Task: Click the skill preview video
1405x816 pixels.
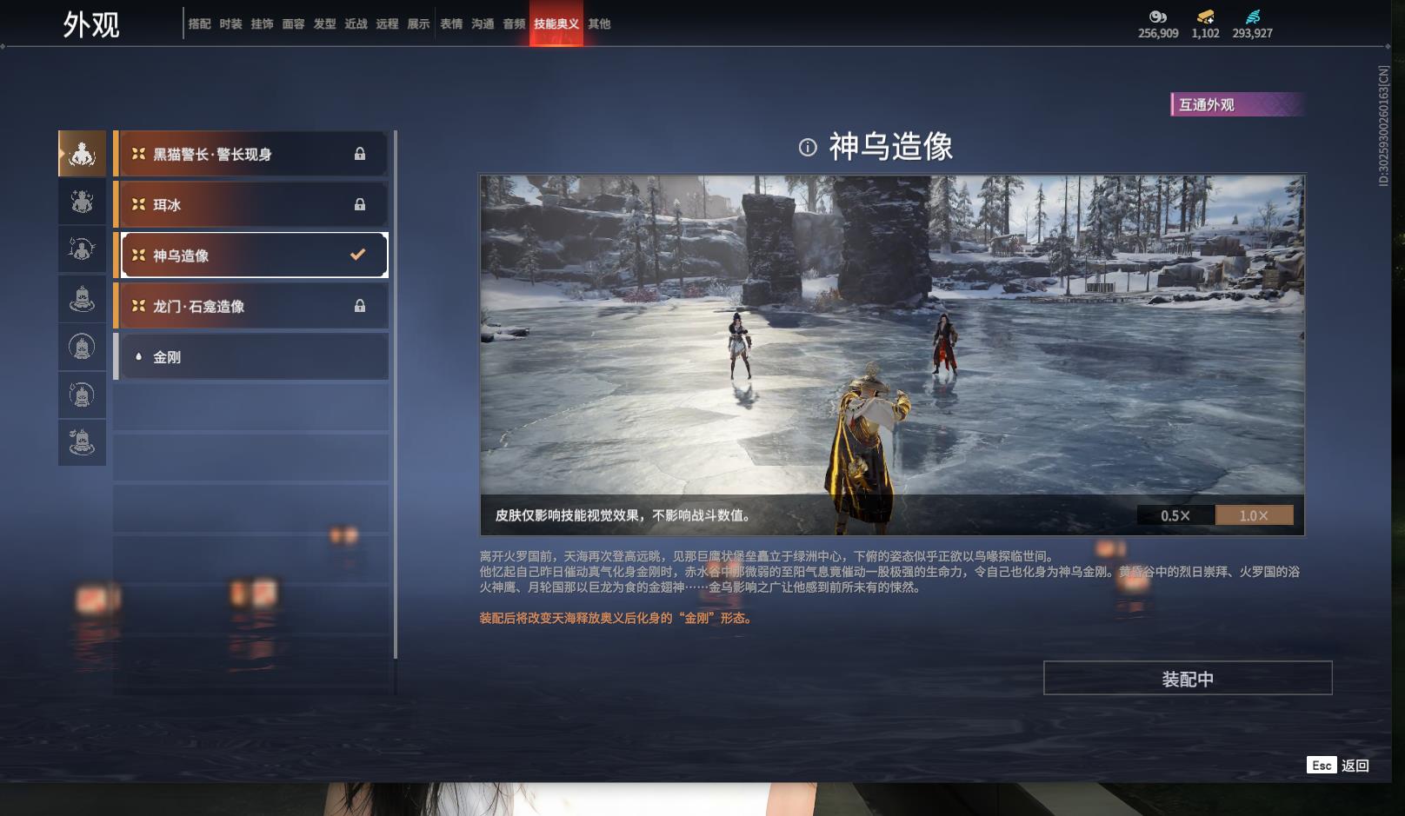Action: tap(892, 355)
